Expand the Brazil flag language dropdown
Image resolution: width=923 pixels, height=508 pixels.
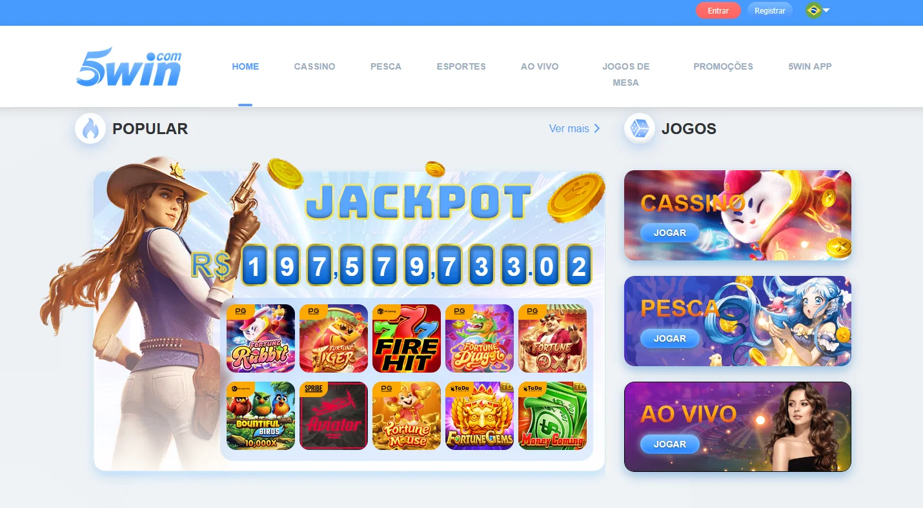[x=817, y=10]
